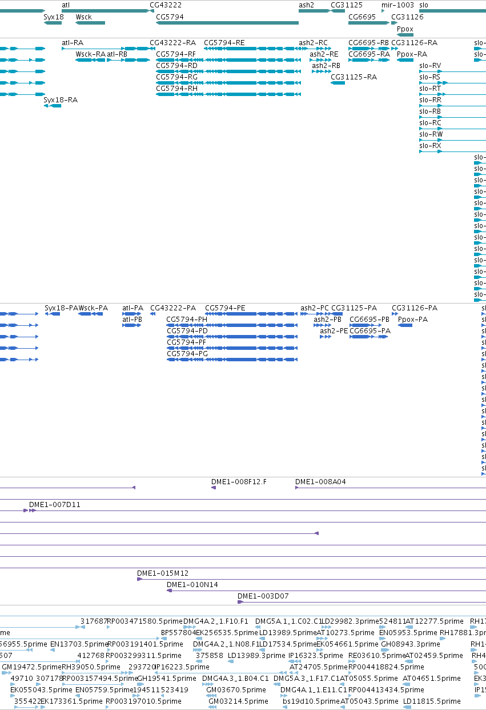Select the slo gene label

424,5
